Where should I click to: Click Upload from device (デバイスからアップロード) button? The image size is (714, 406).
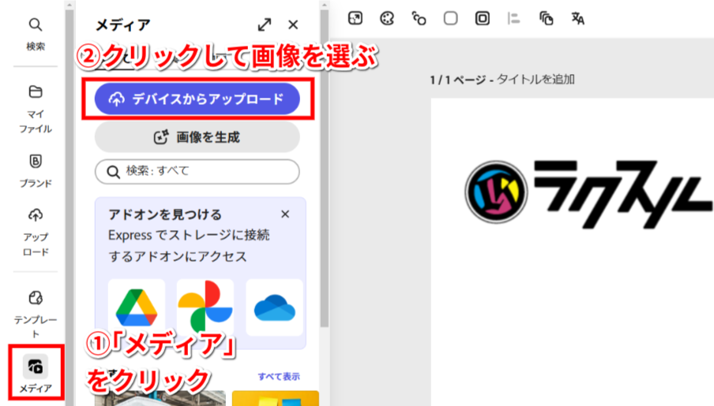click(197, 99)
